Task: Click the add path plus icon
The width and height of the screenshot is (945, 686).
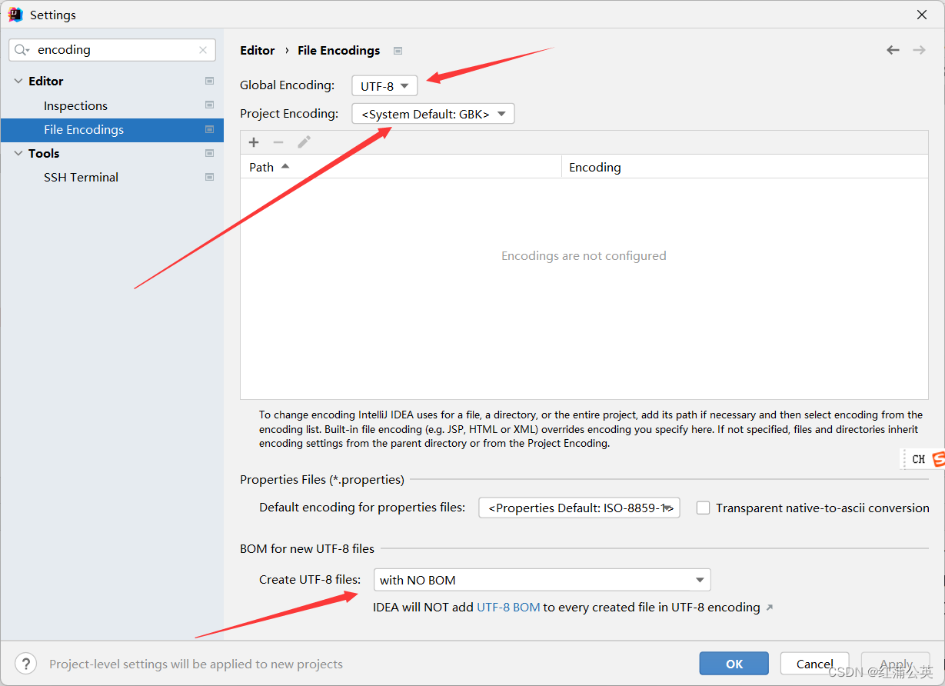Action: [254, 142]
